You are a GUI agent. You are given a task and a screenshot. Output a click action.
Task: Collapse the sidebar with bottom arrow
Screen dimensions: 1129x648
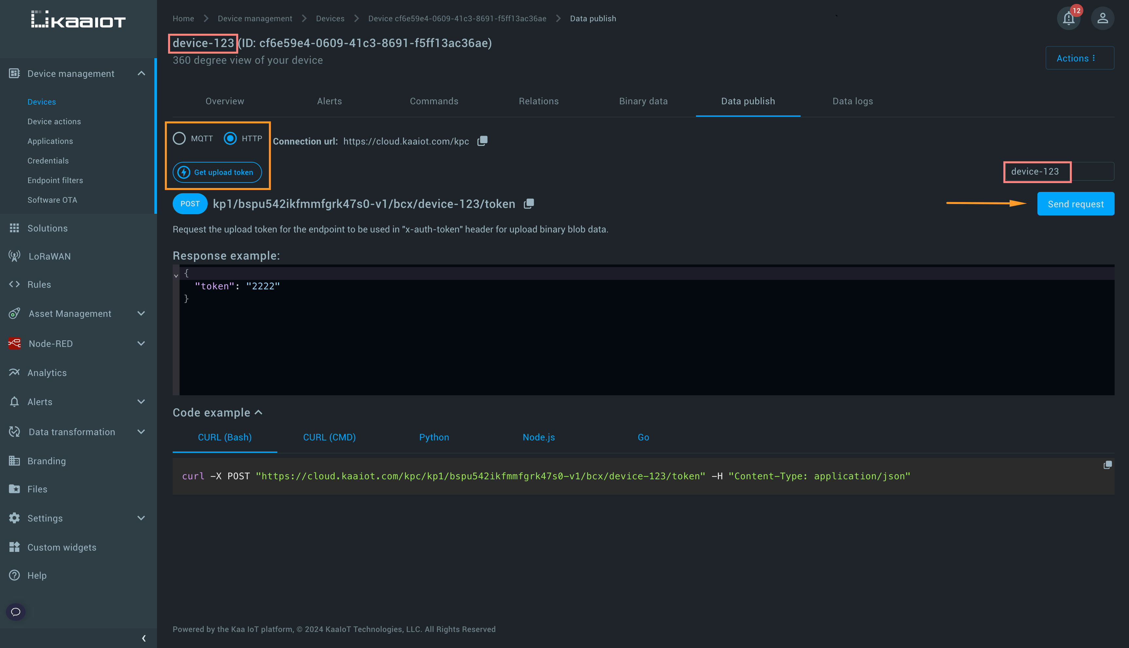[x=143, y=638]
